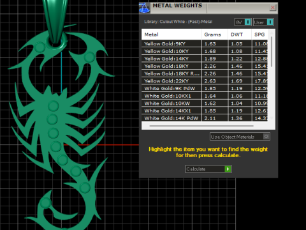Select the White Gold:10KW row

(205, 103)
